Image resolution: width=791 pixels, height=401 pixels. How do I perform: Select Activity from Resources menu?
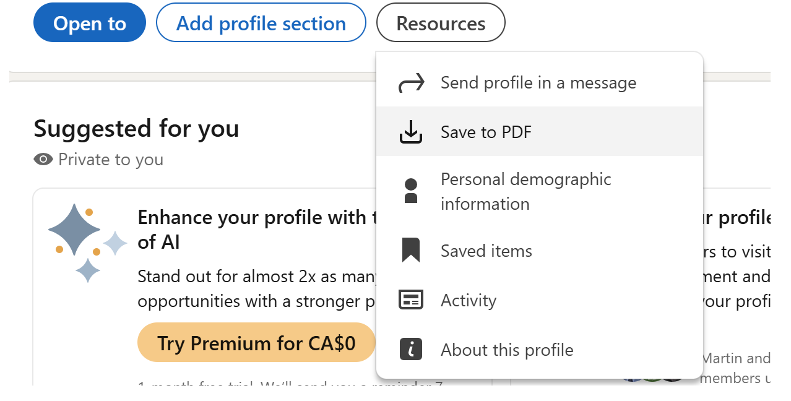468,301
